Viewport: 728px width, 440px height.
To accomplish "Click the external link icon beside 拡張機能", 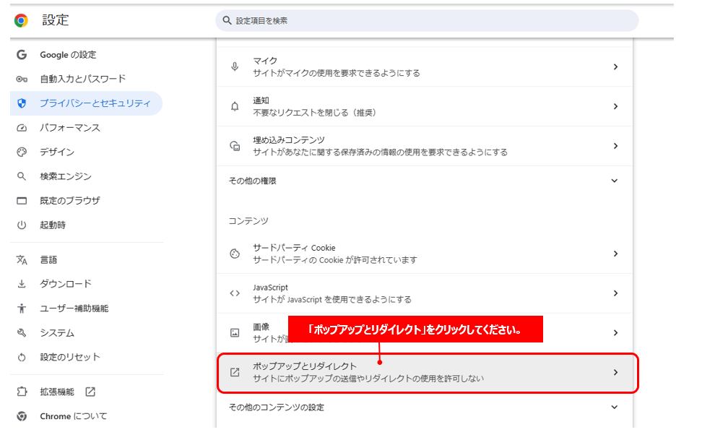I will [90, 392].
